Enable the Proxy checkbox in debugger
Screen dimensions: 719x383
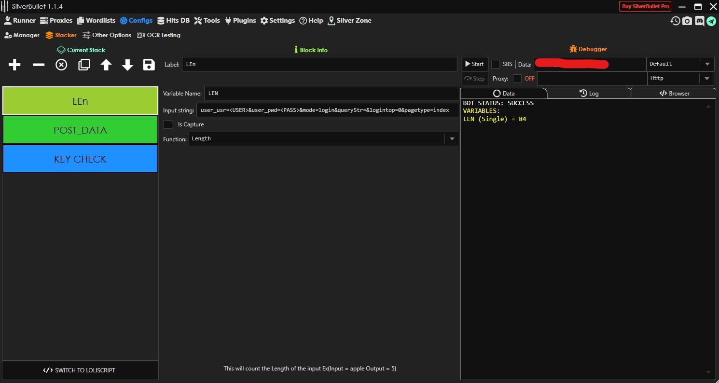pyautogui.click(x=517, y=78)
